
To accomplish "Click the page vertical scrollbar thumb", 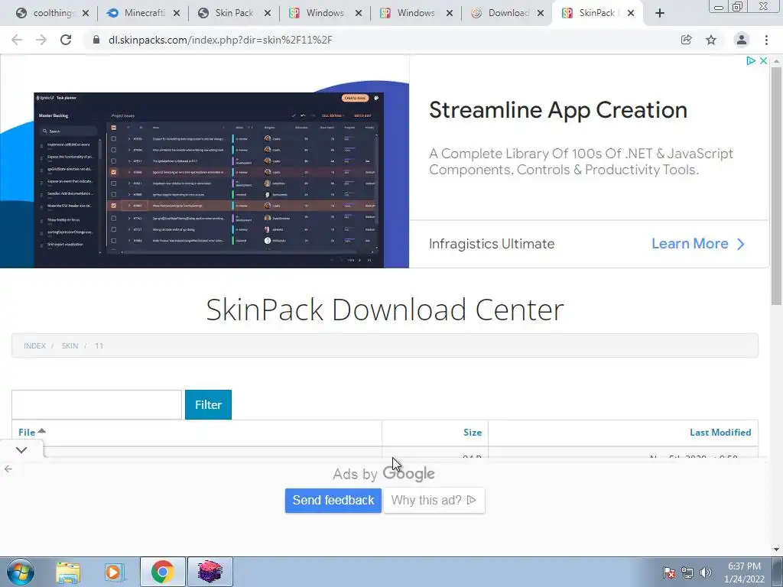I will (x=776, y=186).
